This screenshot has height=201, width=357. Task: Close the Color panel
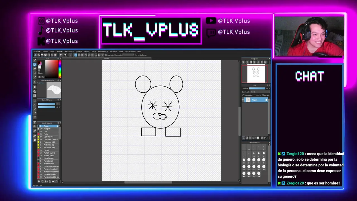tap(60, 59)
